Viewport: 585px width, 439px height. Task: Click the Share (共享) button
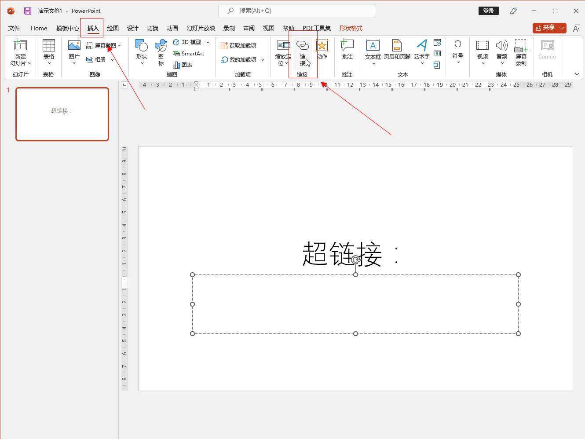coord(545,28)
